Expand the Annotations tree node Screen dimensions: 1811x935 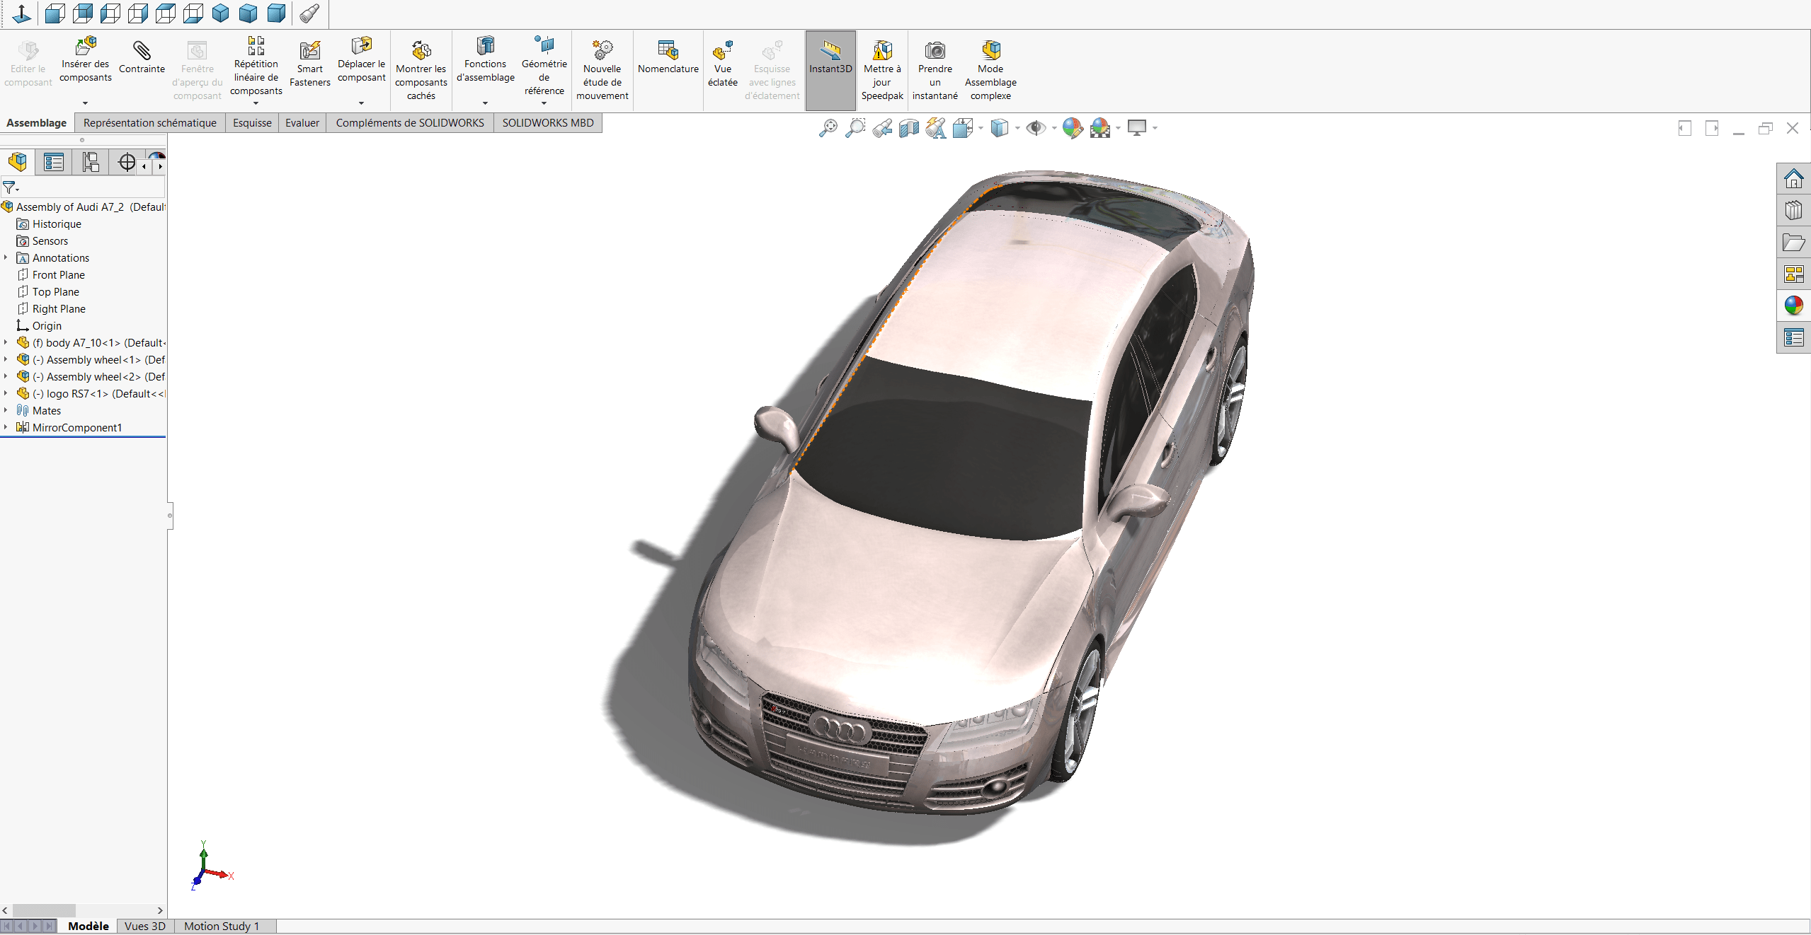click(6, 257)
